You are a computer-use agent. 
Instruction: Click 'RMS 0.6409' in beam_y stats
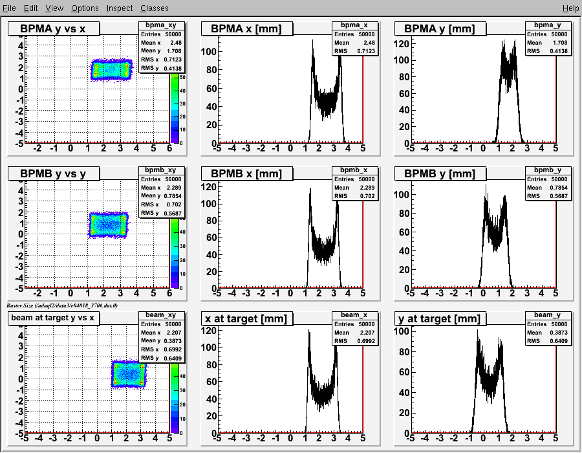point(548,341)
